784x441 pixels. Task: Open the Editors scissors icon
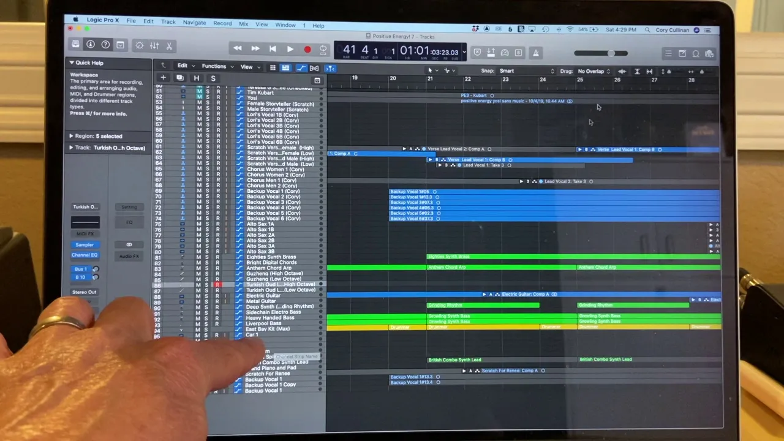(170, 46)
